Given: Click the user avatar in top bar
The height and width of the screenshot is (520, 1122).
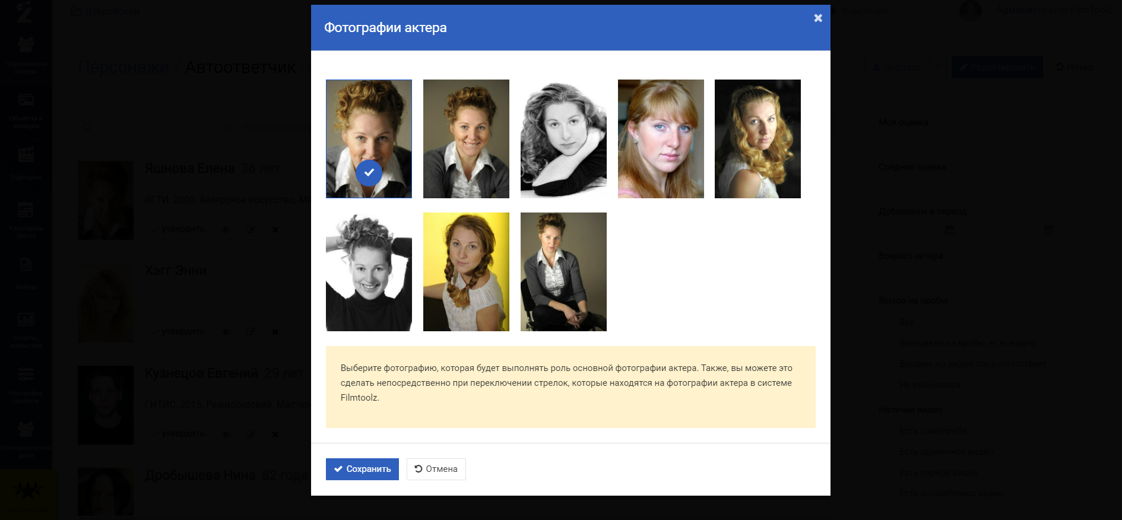Looking at the screenshot, I should (x=971, y=10).
